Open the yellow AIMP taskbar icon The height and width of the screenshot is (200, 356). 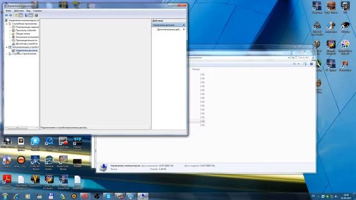(73, 196)
